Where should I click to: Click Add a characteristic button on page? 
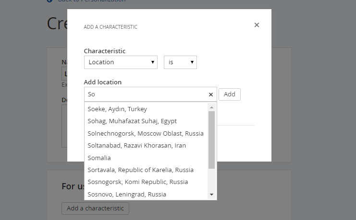[x=95, y=208]
